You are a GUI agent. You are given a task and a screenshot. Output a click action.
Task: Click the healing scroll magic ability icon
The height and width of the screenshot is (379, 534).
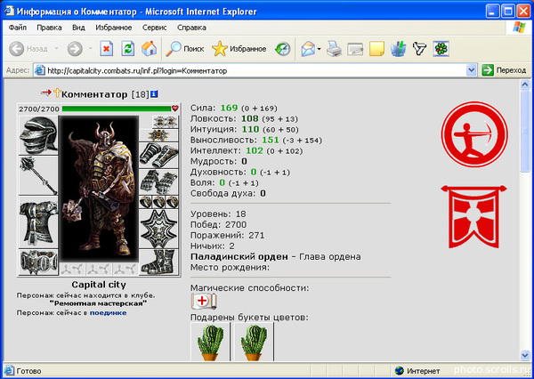point(204,301)
